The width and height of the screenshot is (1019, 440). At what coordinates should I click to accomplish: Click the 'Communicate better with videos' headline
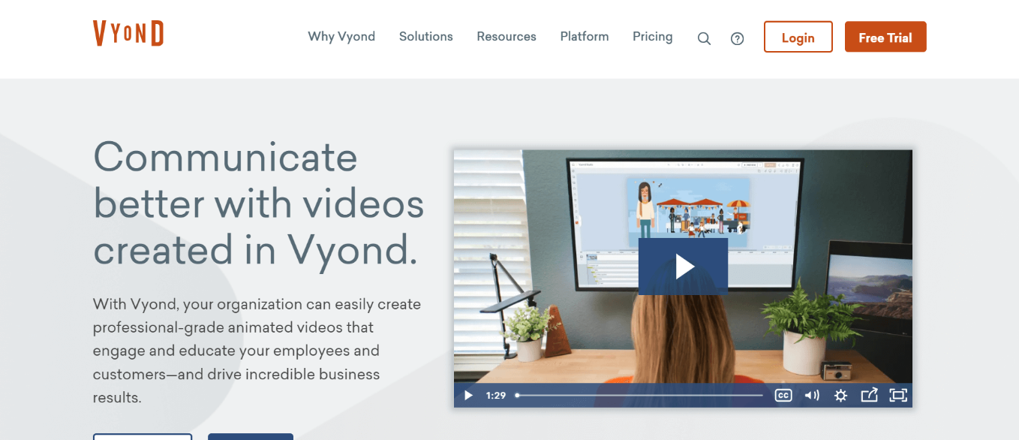(259, 203)
